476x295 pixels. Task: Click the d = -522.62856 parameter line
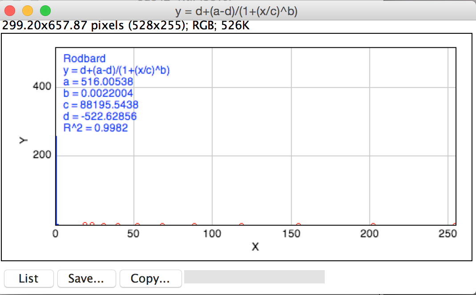pyautogui.click(x=100, y=116)
